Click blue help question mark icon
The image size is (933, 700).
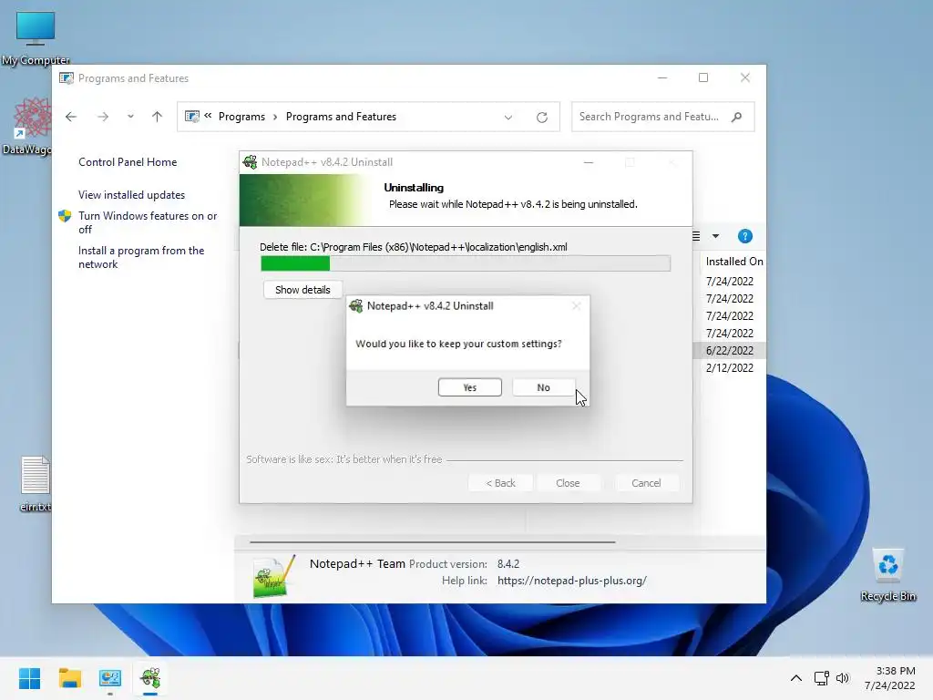coord(745,236)
